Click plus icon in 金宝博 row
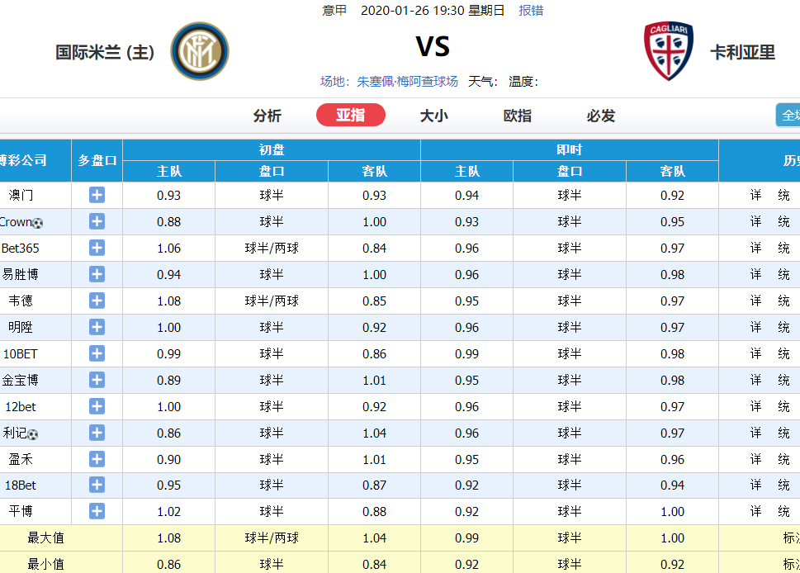This screenshot has width=800, height=573. [97, 380]
